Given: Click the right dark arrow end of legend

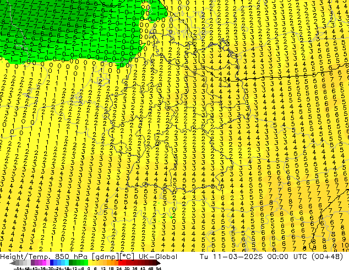Looking at the screenshot, I should [159, 263].
